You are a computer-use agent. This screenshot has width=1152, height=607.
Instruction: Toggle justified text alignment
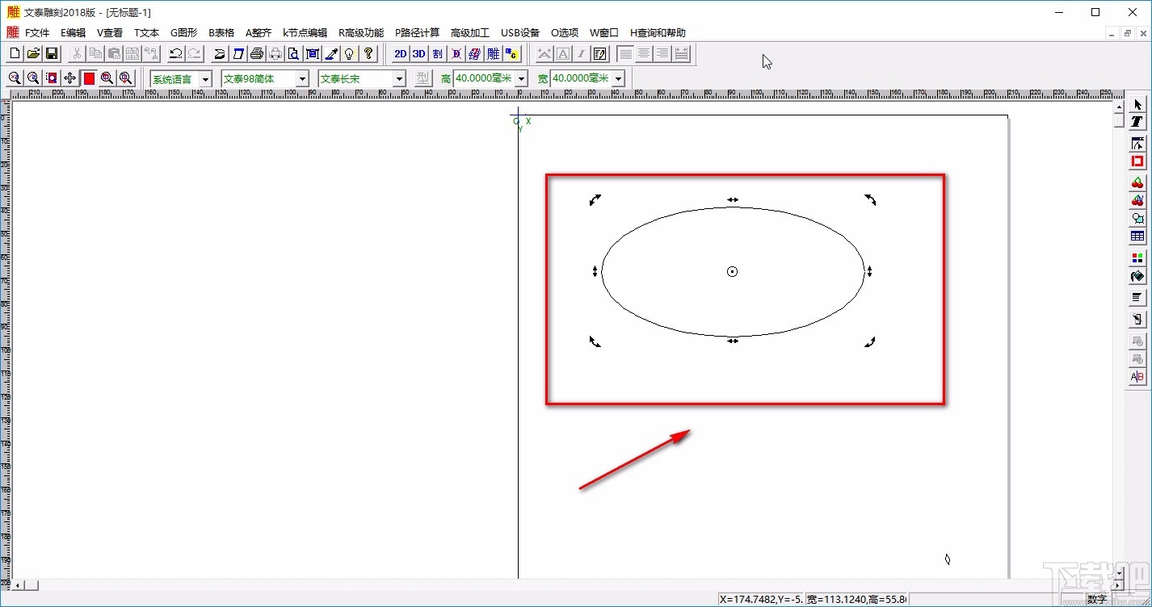[682, 54]
